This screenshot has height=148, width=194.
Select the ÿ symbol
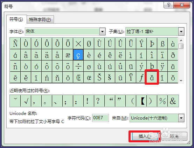pyautogui.click(x=162, y=66)
